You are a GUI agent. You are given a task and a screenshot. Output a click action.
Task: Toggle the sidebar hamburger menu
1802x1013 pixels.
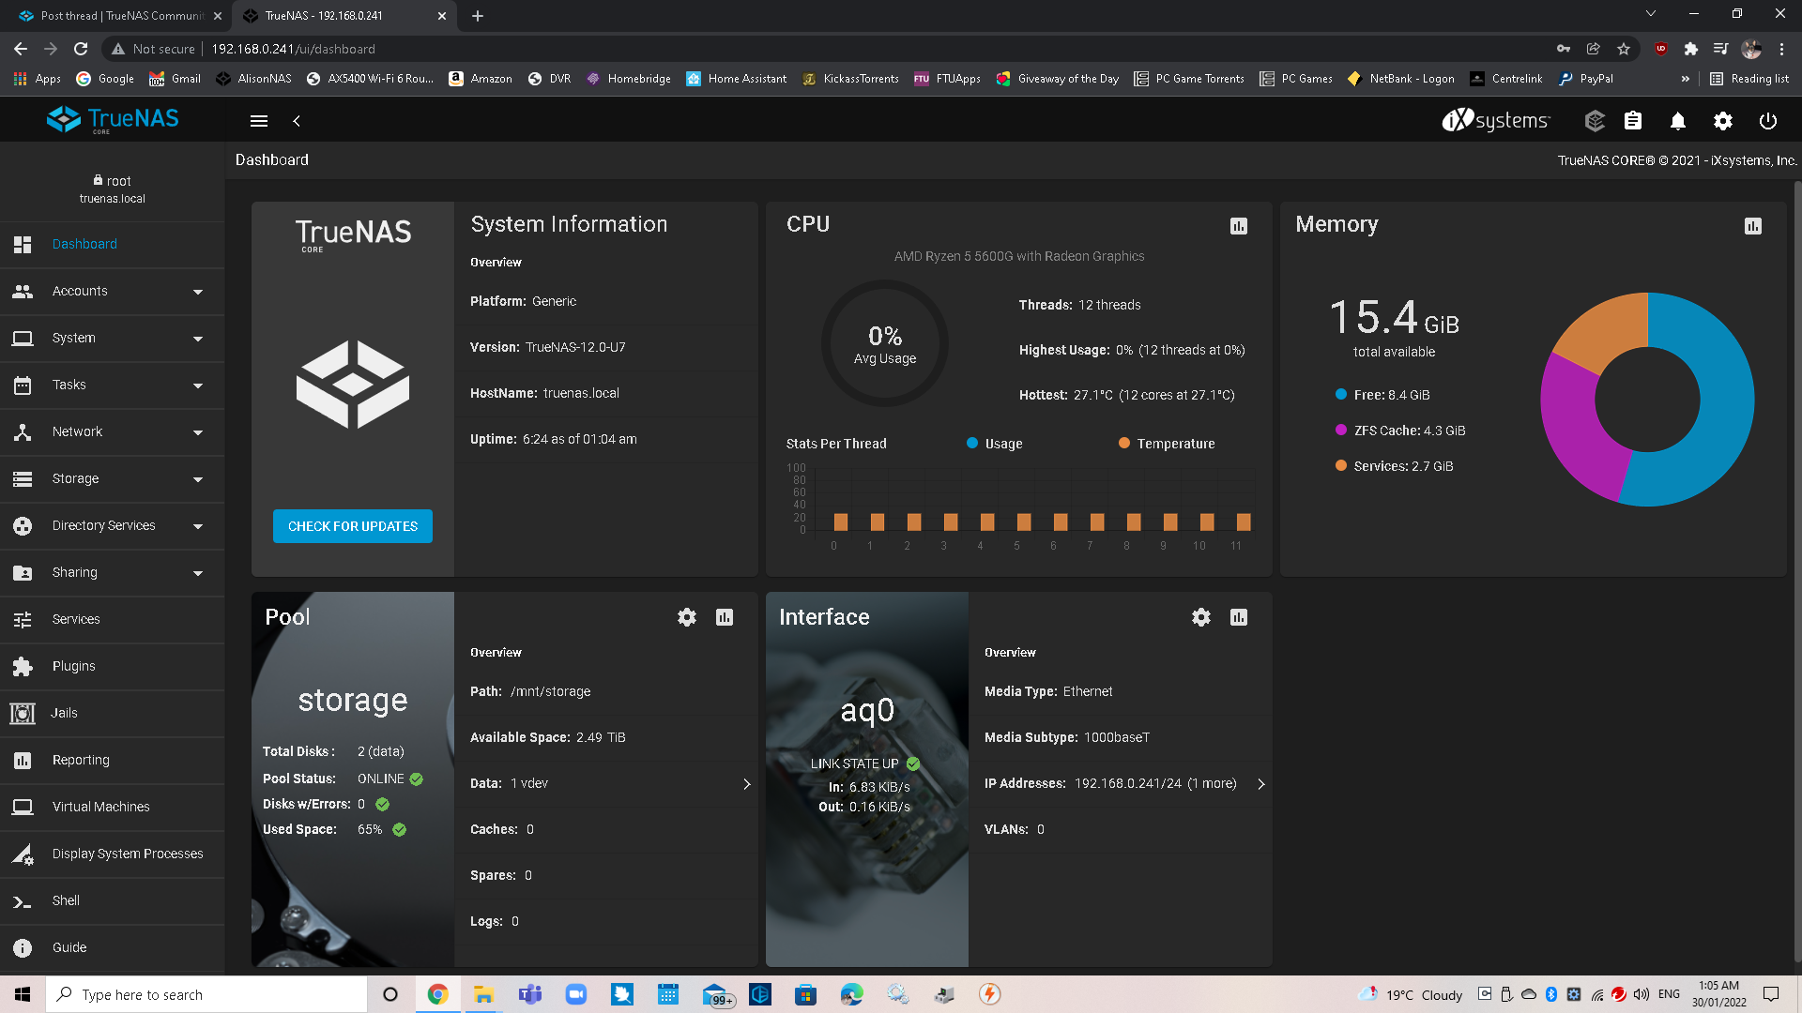point(259,121)
